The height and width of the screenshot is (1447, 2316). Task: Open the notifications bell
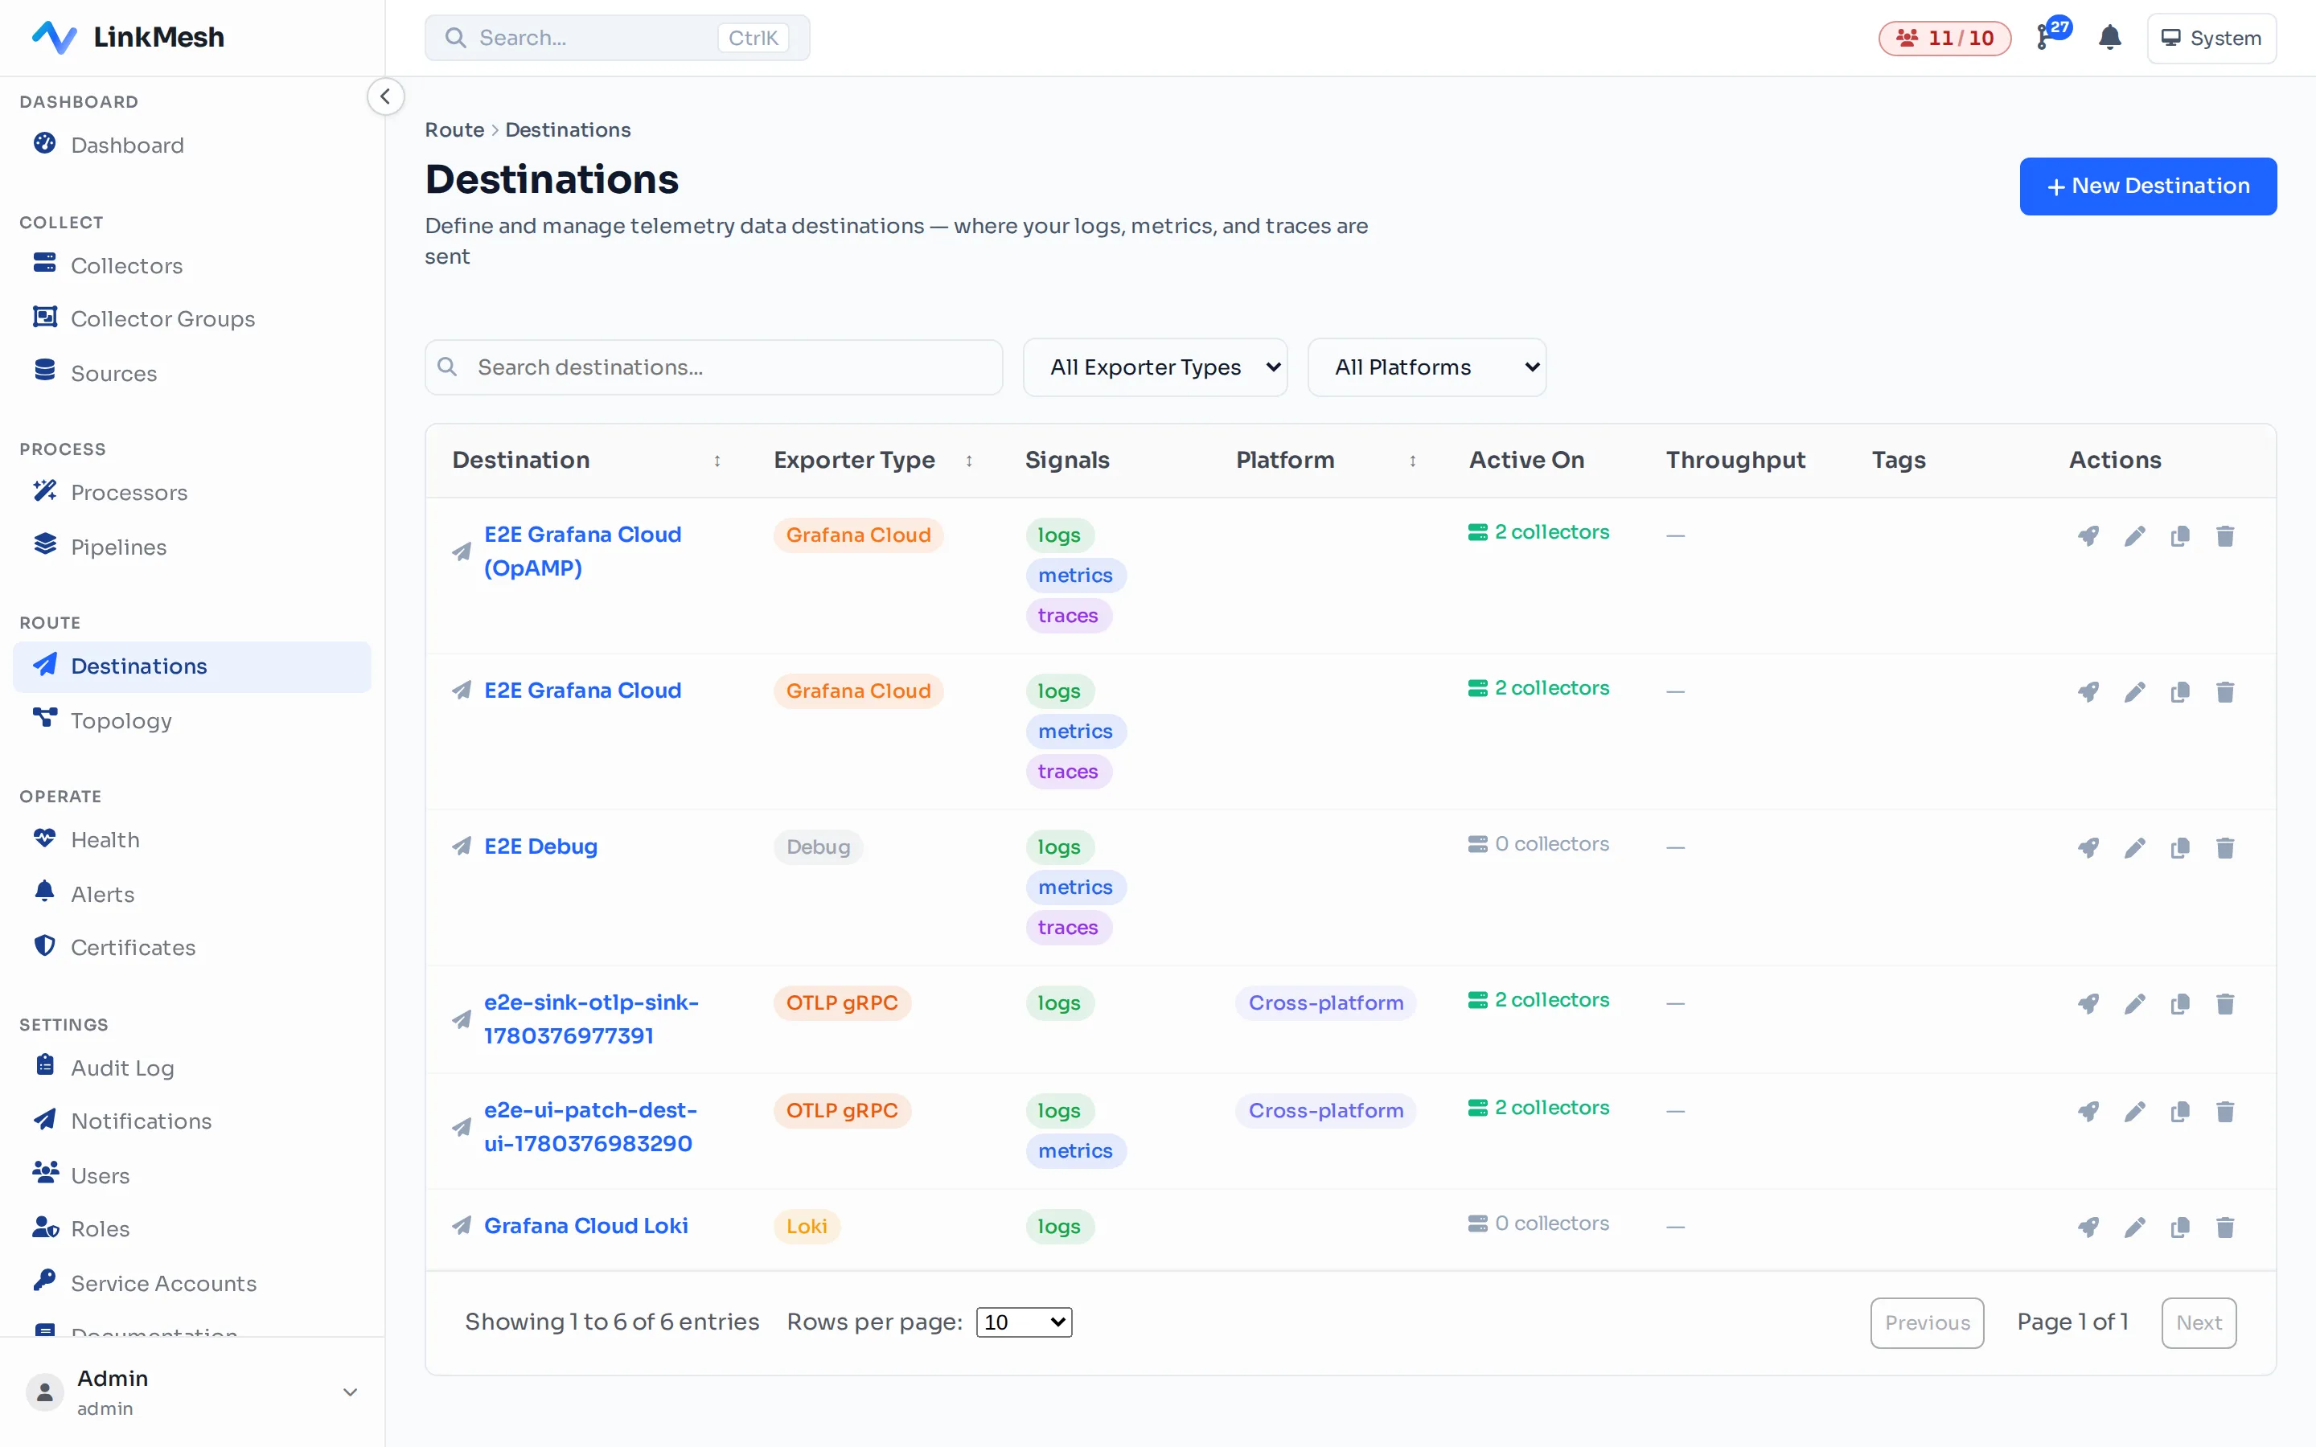click(2109, 37)
